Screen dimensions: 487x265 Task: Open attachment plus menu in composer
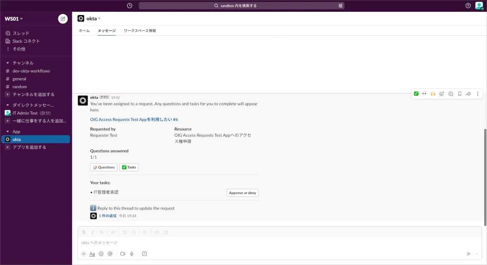point(84,254)
